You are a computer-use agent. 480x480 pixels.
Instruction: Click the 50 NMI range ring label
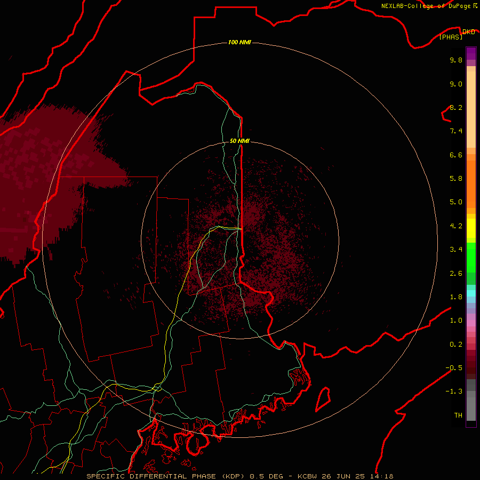tap(239, 141)
